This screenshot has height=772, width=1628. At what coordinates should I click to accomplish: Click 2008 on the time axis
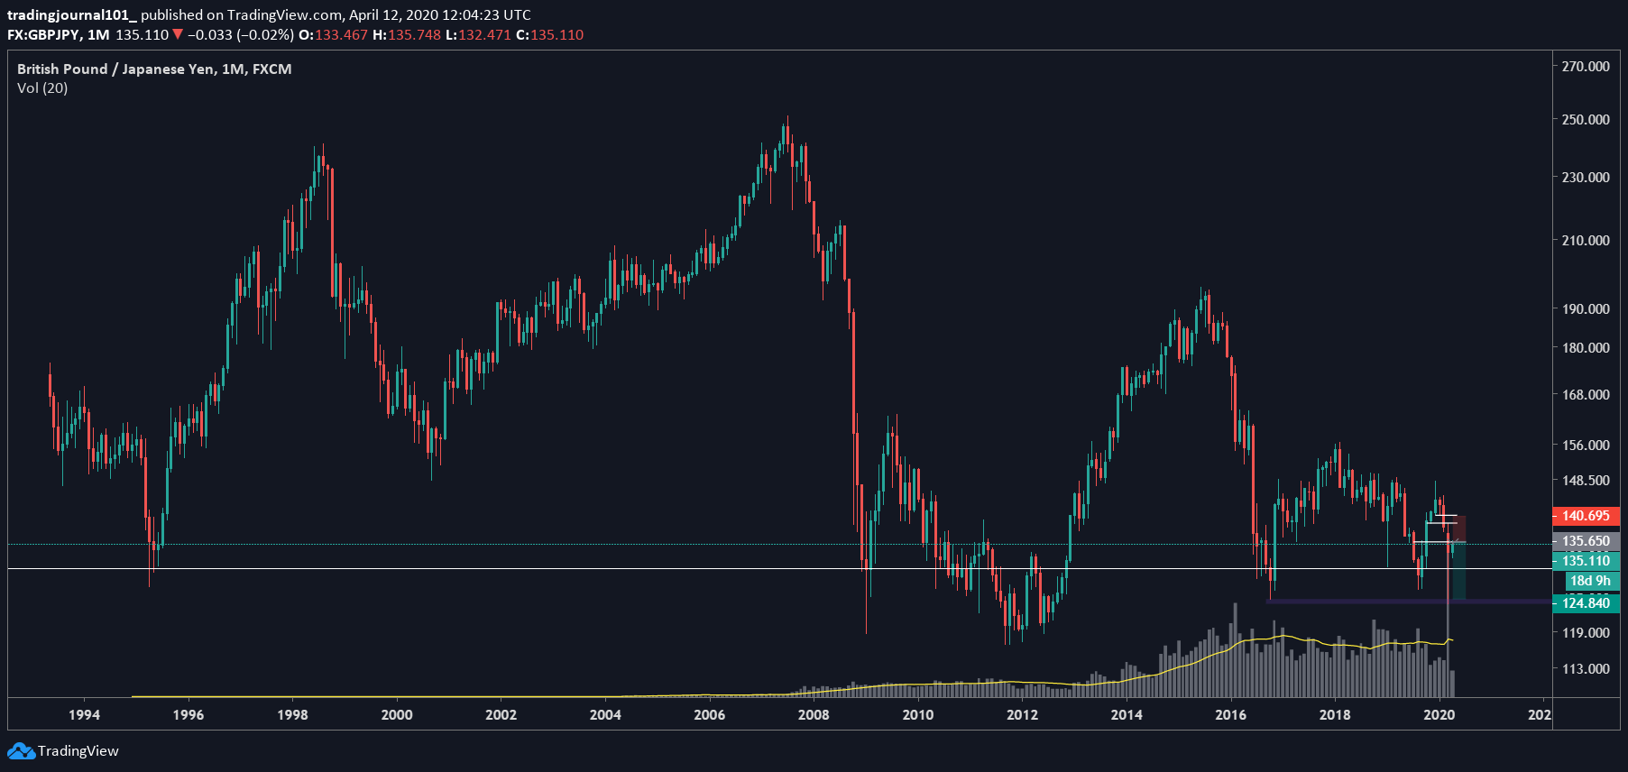point(814,714)
